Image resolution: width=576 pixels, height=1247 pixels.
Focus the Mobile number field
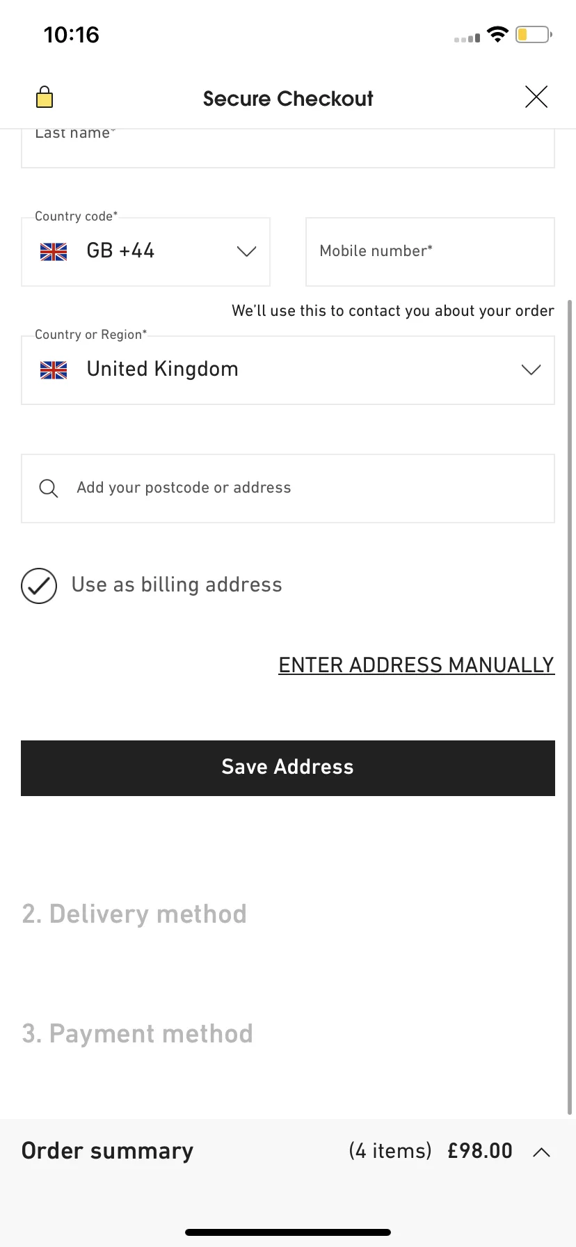click(x=430, y=252)
